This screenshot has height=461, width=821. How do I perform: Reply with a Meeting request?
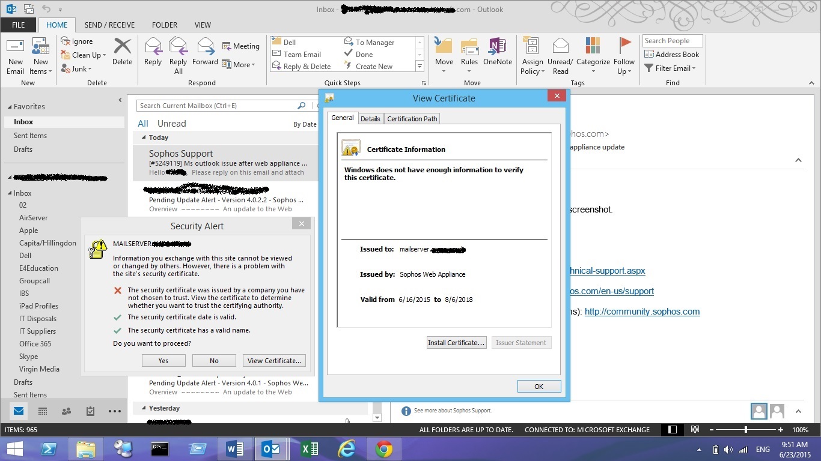tap(241, 46)
